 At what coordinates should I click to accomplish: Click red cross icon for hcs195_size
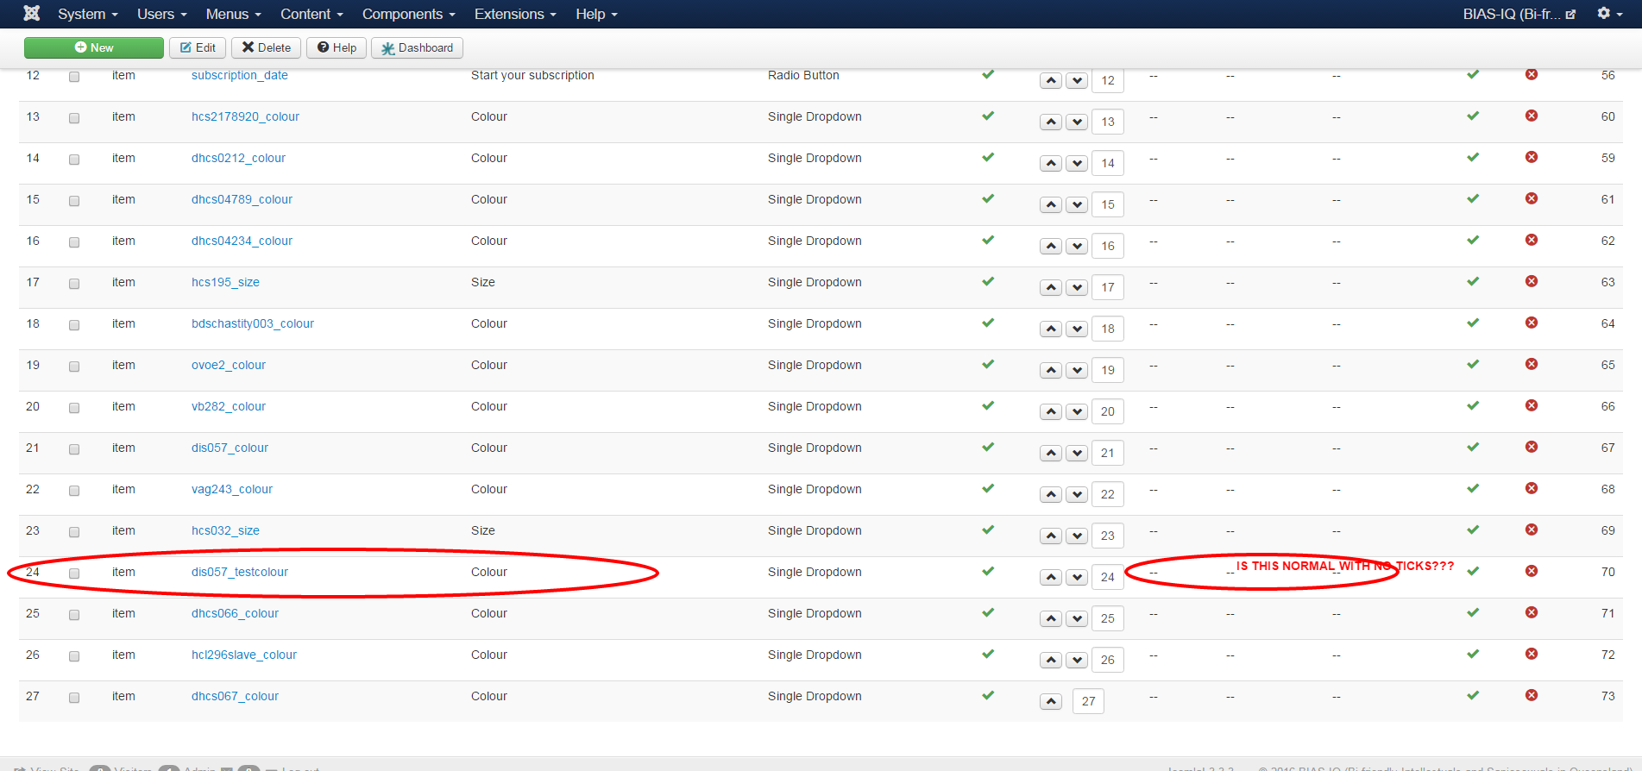1532,281
